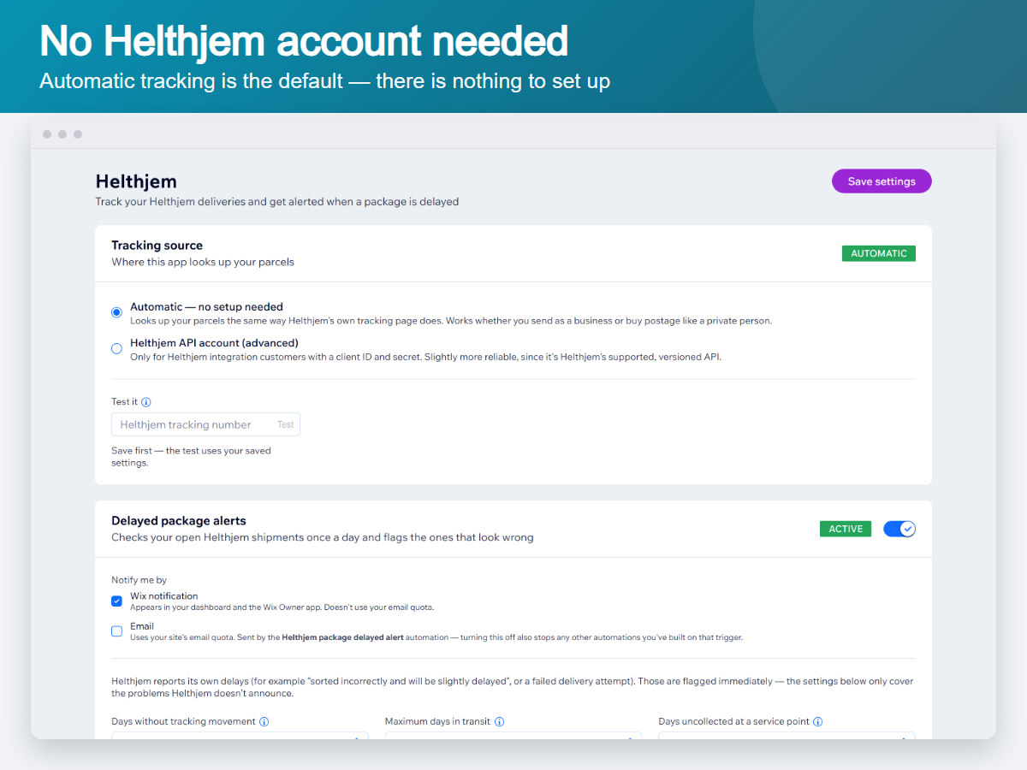Image resolution: width=1027 pixels, height=770 pixels.
Task: Turn off the Delayed package alerts switch
Action: 899,529
